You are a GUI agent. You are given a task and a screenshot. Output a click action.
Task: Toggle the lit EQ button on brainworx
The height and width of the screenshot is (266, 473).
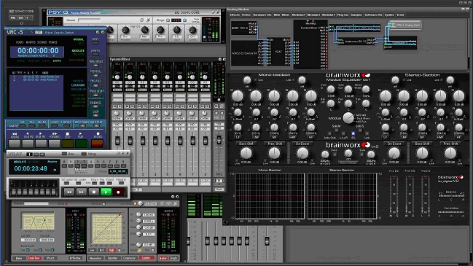click(x=353, y=133)
